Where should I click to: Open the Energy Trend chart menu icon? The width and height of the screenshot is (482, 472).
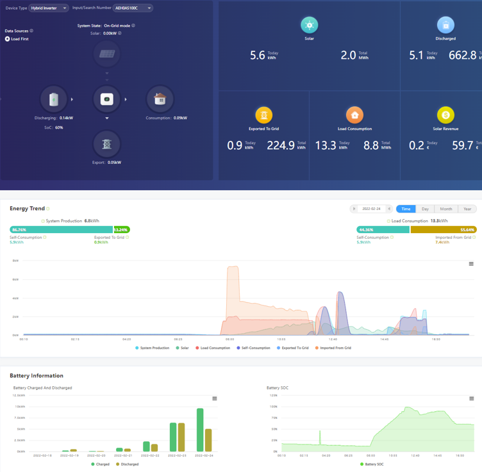[471, 264]
